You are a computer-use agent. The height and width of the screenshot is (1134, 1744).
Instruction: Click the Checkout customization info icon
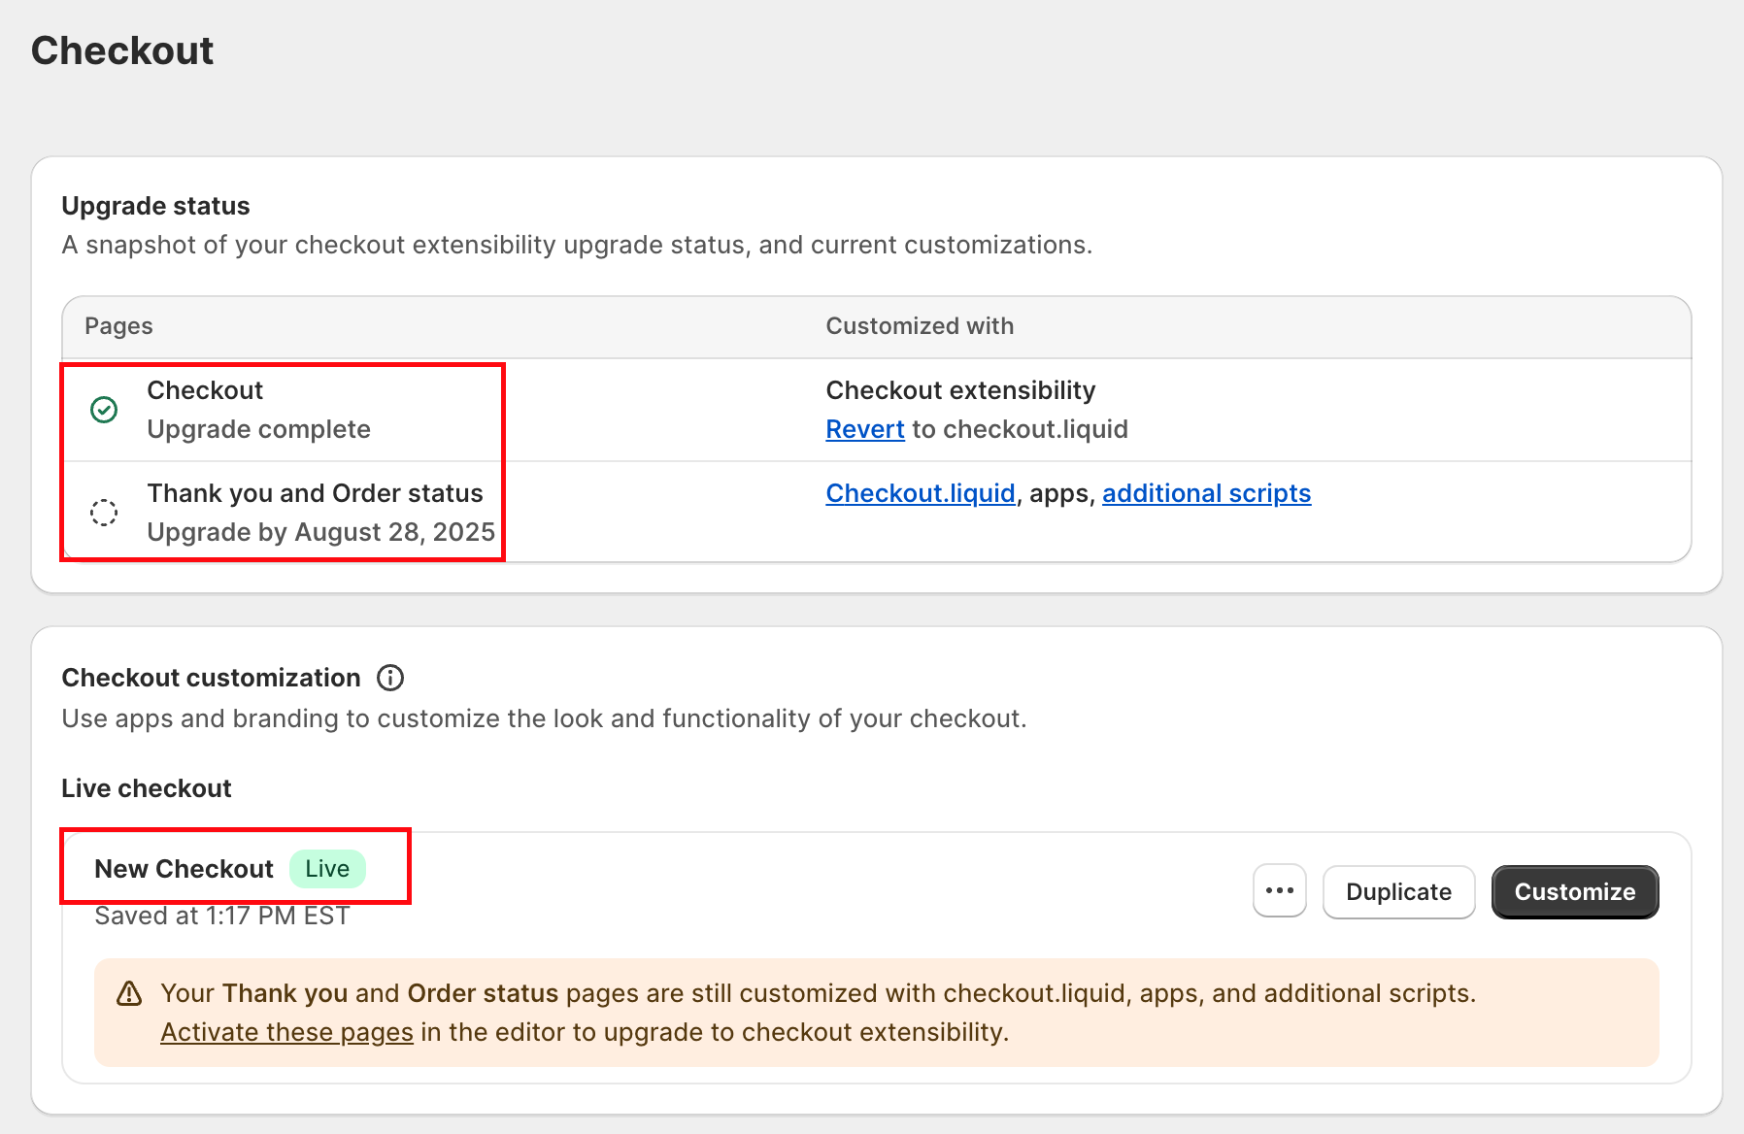(390, 678)
